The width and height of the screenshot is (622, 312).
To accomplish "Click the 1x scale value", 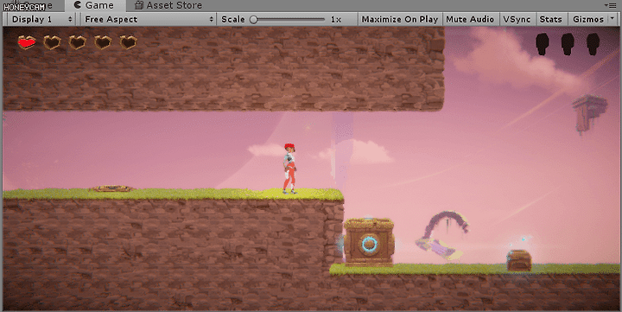I will point(335,20).
